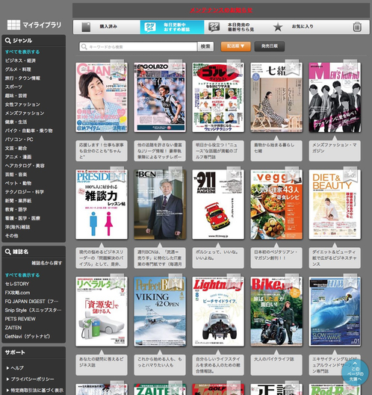The image size is (372, 395).
Task: Click the 検索 search button
Action: (x=205, y=46)
